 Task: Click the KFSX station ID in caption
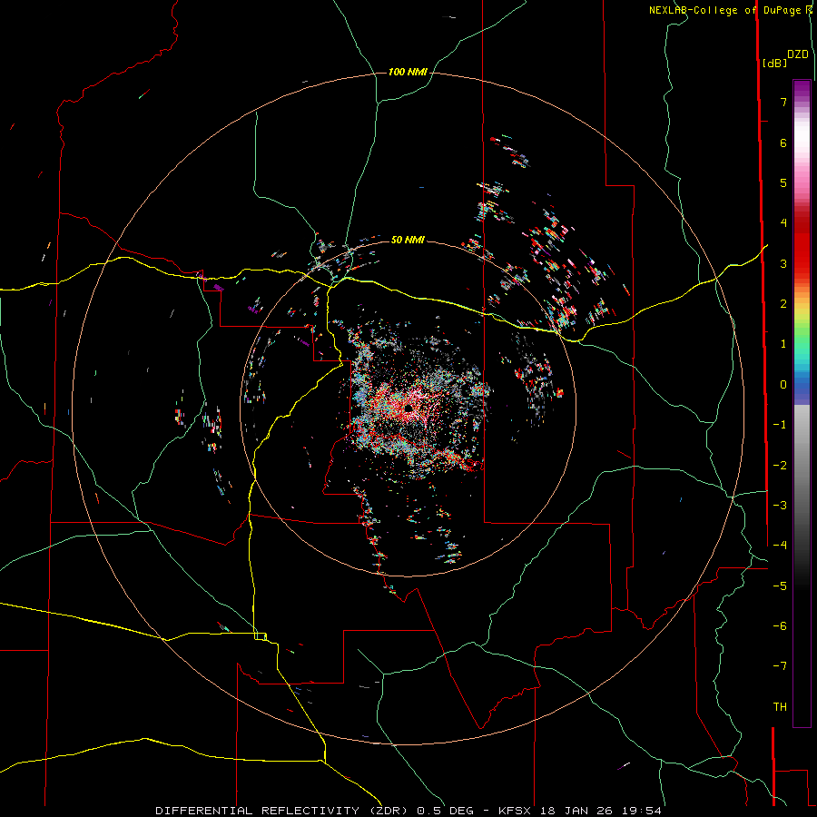[x=515, y=811]
